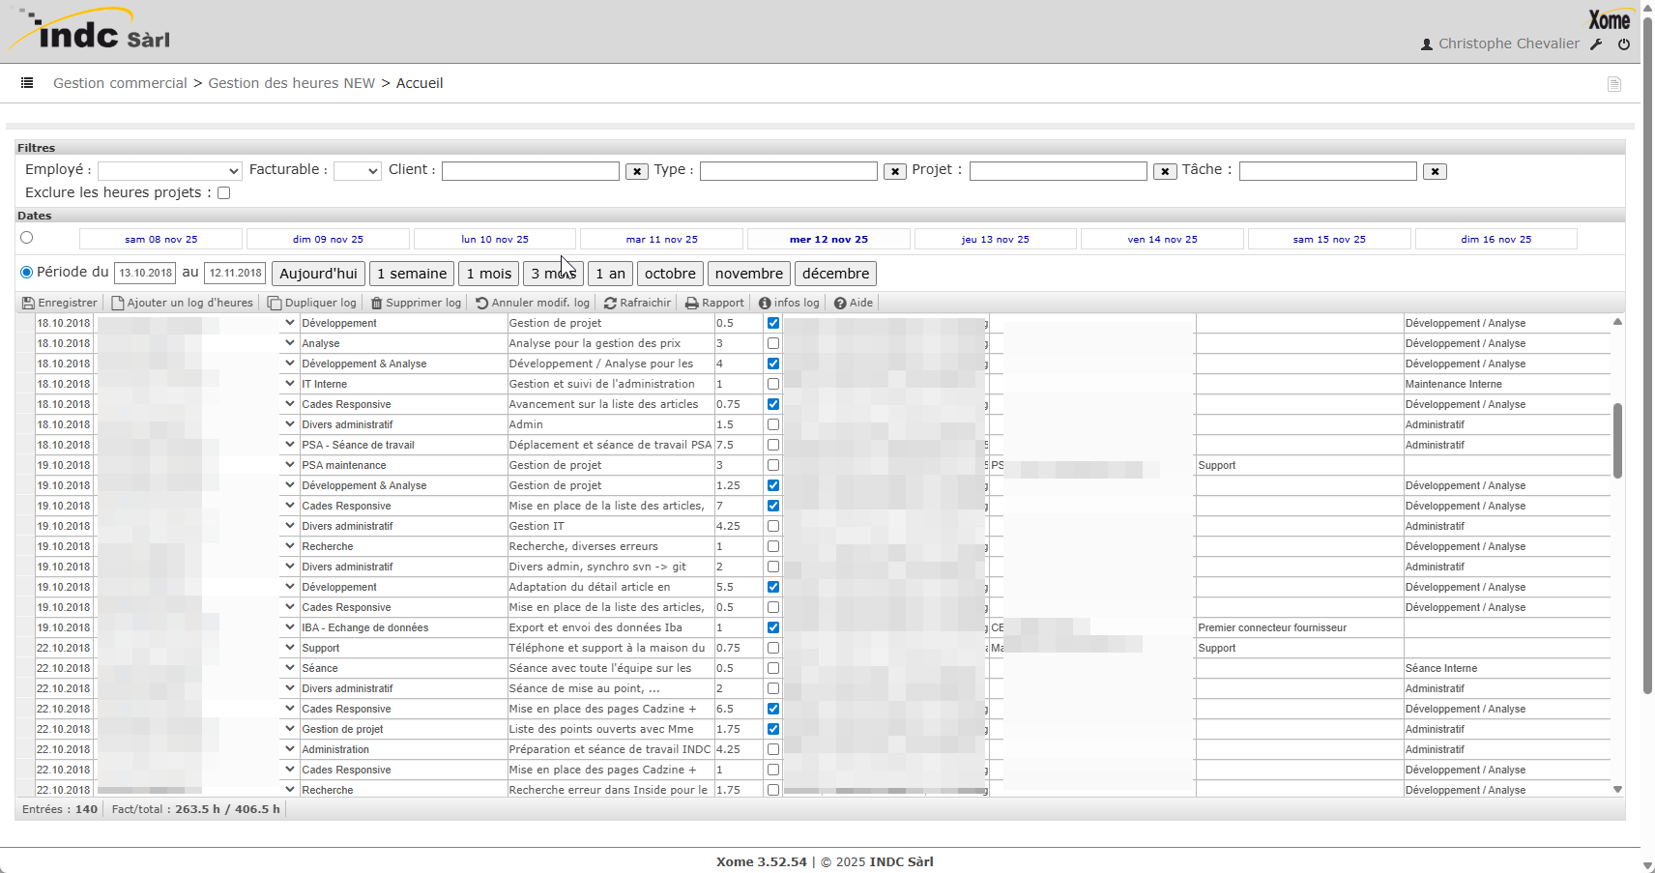
Task: Enable Exclure les heures projets checkbox
Action: coord(224,193)
